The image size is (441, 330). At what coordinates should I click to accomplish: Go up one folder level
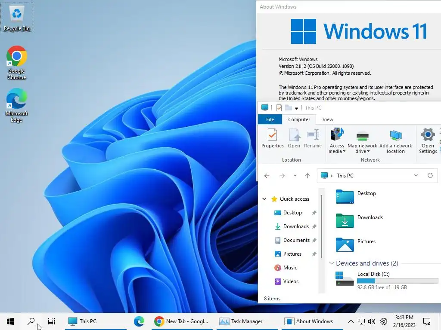(x=307, y=176)
